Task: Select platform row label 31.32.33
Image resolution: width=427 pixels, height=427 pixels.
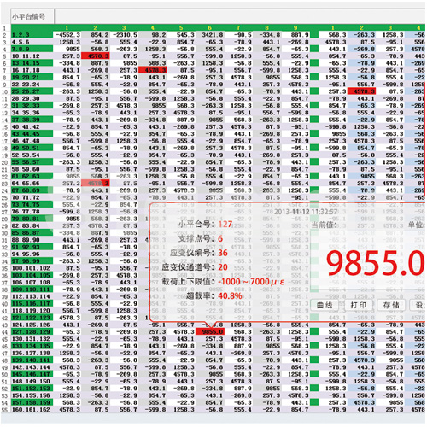Action: coord(32,105)
